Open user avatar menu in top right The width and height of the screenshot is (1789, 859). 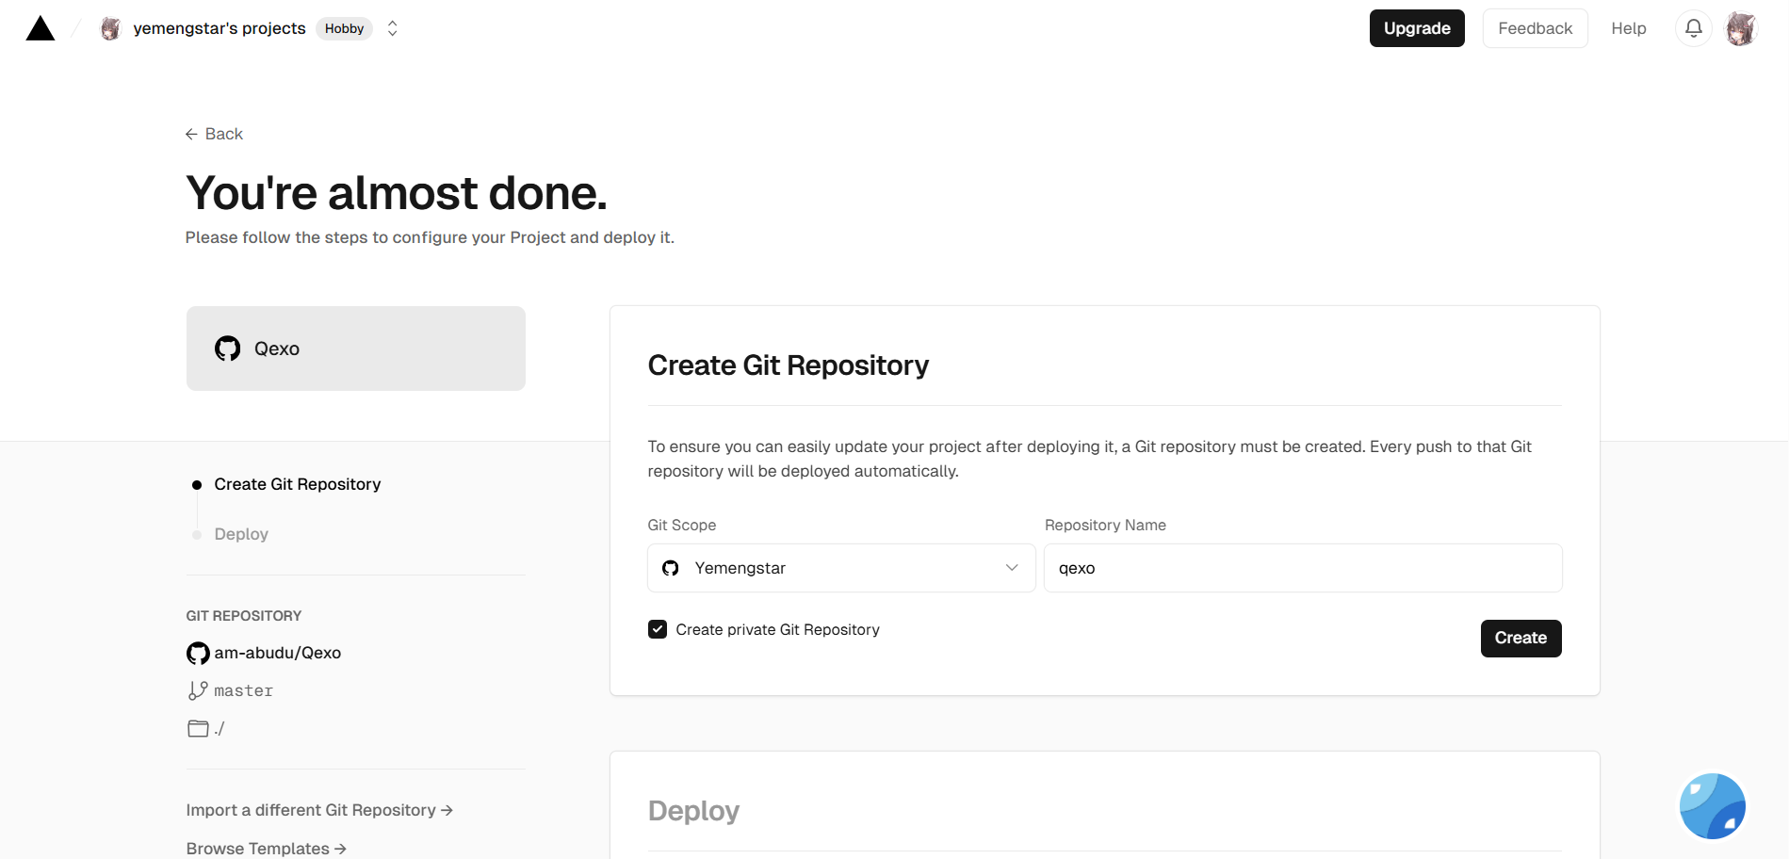click(x=1740, y=29)
